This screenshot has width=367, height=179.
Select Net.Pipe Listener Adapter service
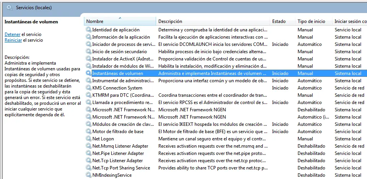(x=118, y=153)
